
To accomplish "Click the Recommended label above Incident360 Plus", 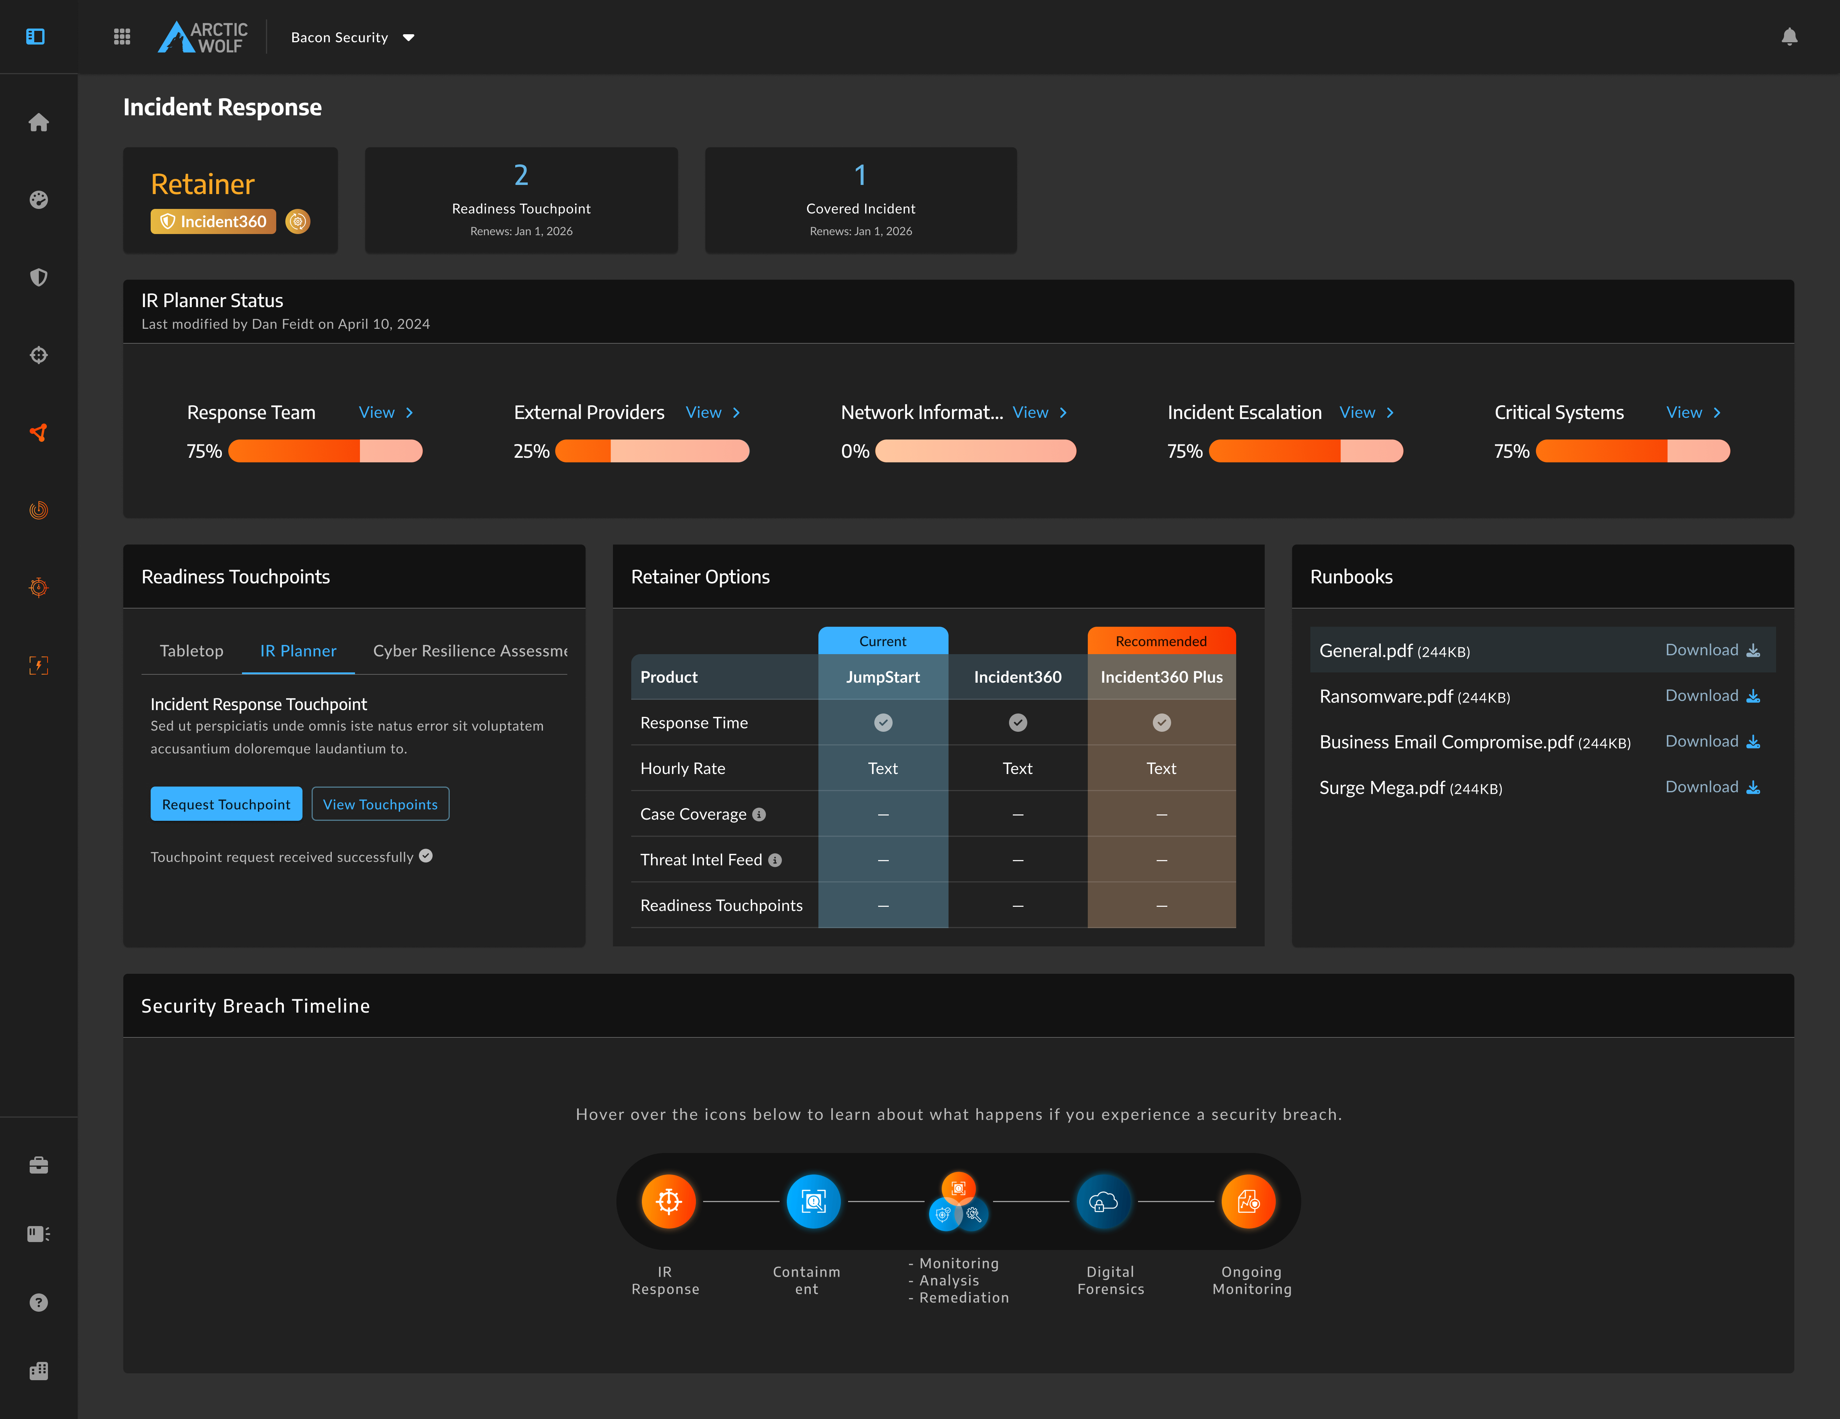I will [x=1162, y=640].
